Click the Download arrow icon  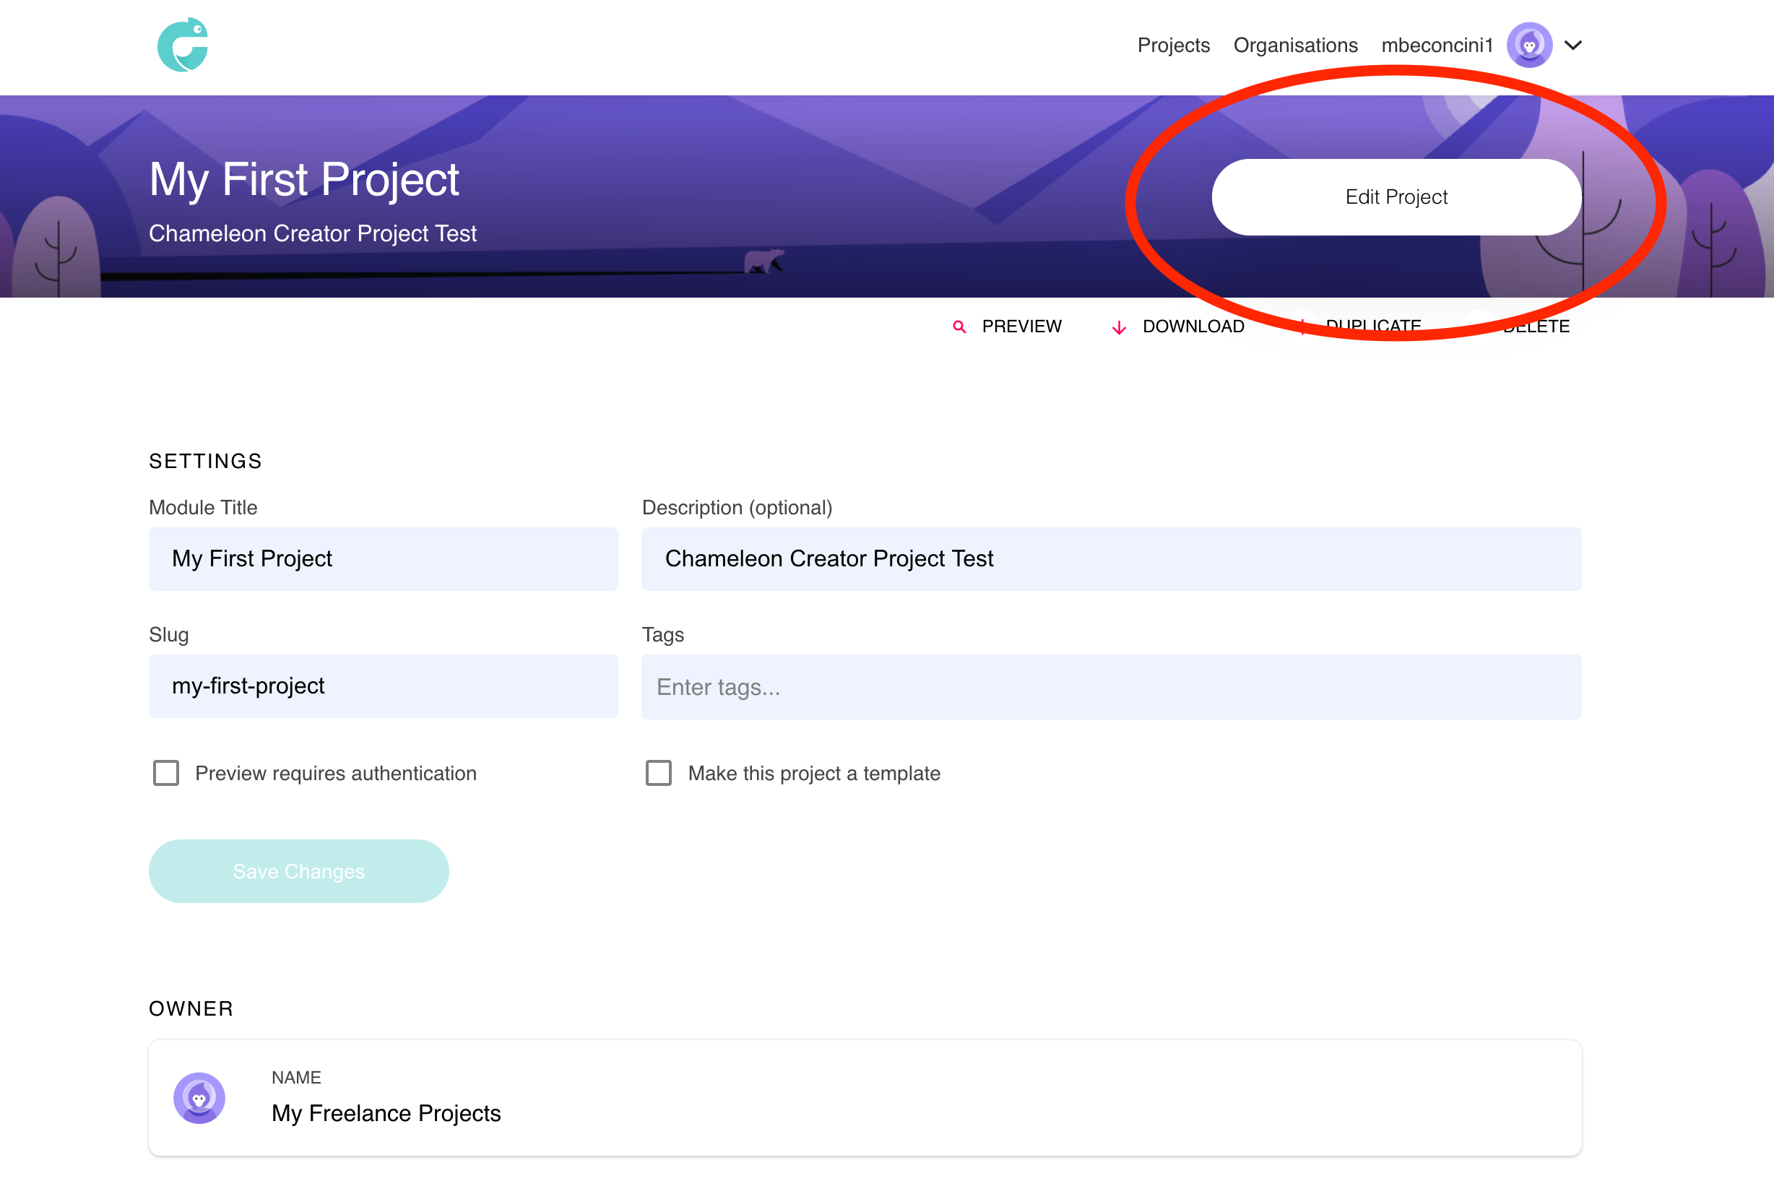[x=1118, y=327]
